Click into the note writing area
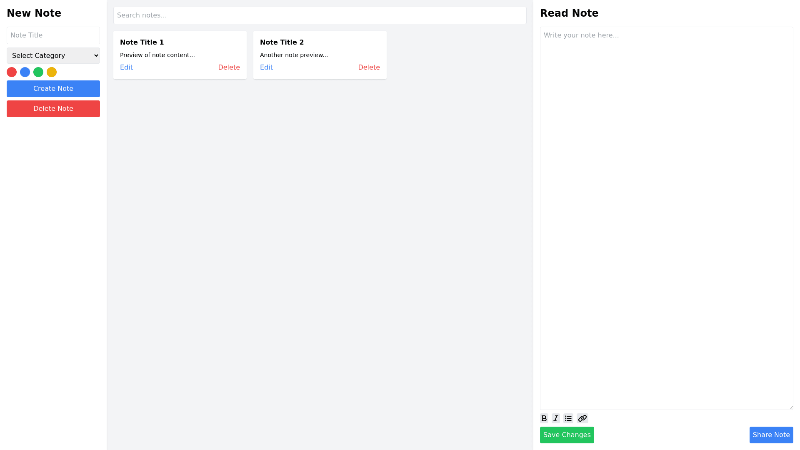The height and width of the screenshot is (450, 800). click(x=666, y=218)
